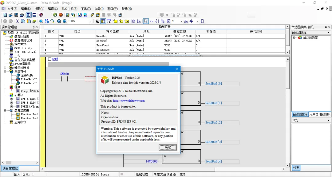
Task: Toggle the local symbol table display icon
Action: pyautogui.click(x=103, y=21)
